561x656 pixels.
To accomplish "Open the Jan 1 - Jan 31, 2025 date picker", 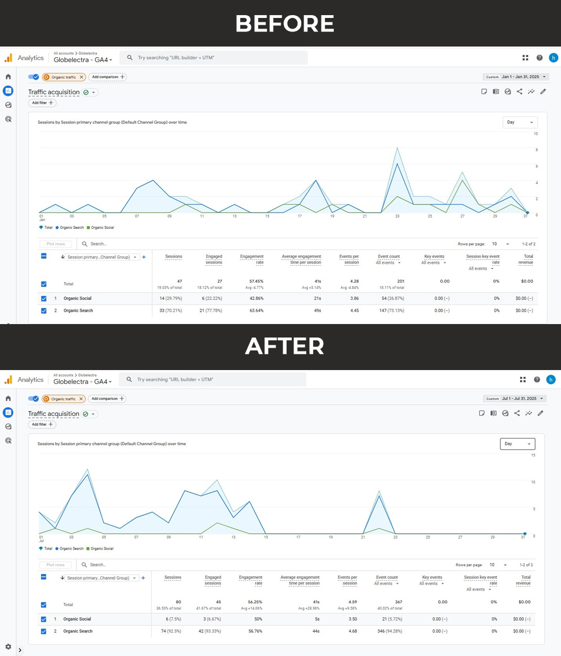I will pyautogui.click(x=514, y=77).
